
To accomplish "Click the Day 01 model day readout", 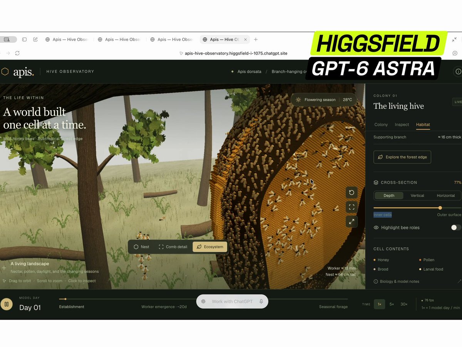I will pyautogui.click(x=30, y=307).
